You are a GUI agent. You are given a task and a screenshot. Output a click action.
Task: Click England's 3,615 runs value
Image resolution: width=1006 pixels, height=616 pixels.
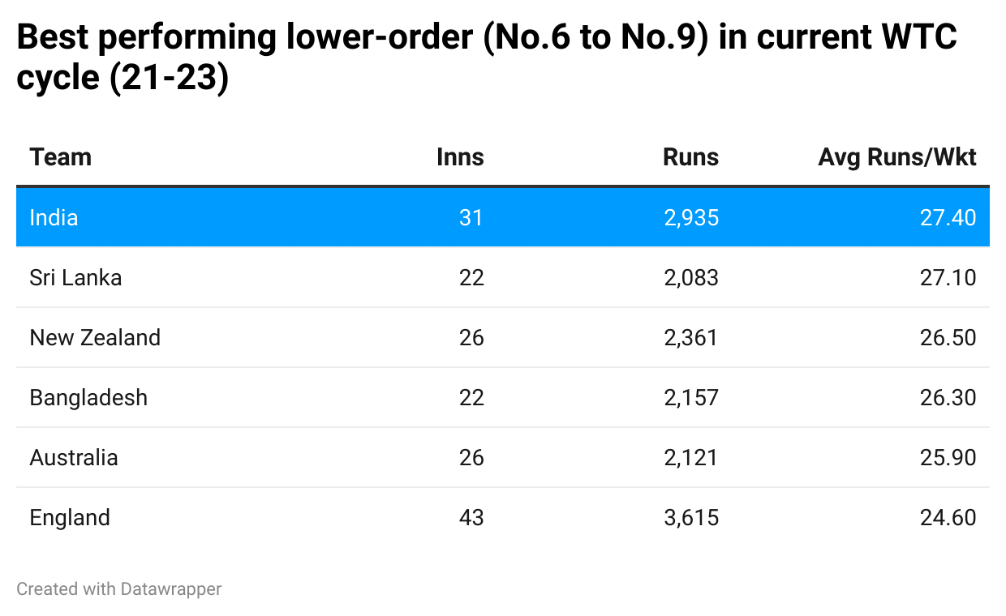(691, 517)
